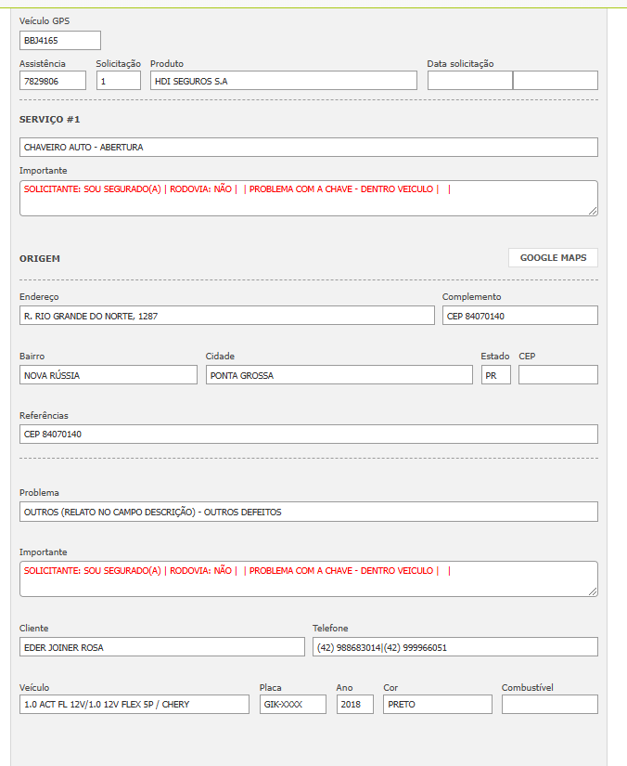Image resolution: width=627 pixels, height=766 pixels.
Task: Select the Bairro field NOVA RÚSSIA
Action: [109, 375]
